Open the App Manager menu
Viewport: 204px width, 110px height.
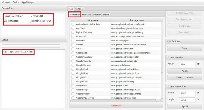coord(28,2)
